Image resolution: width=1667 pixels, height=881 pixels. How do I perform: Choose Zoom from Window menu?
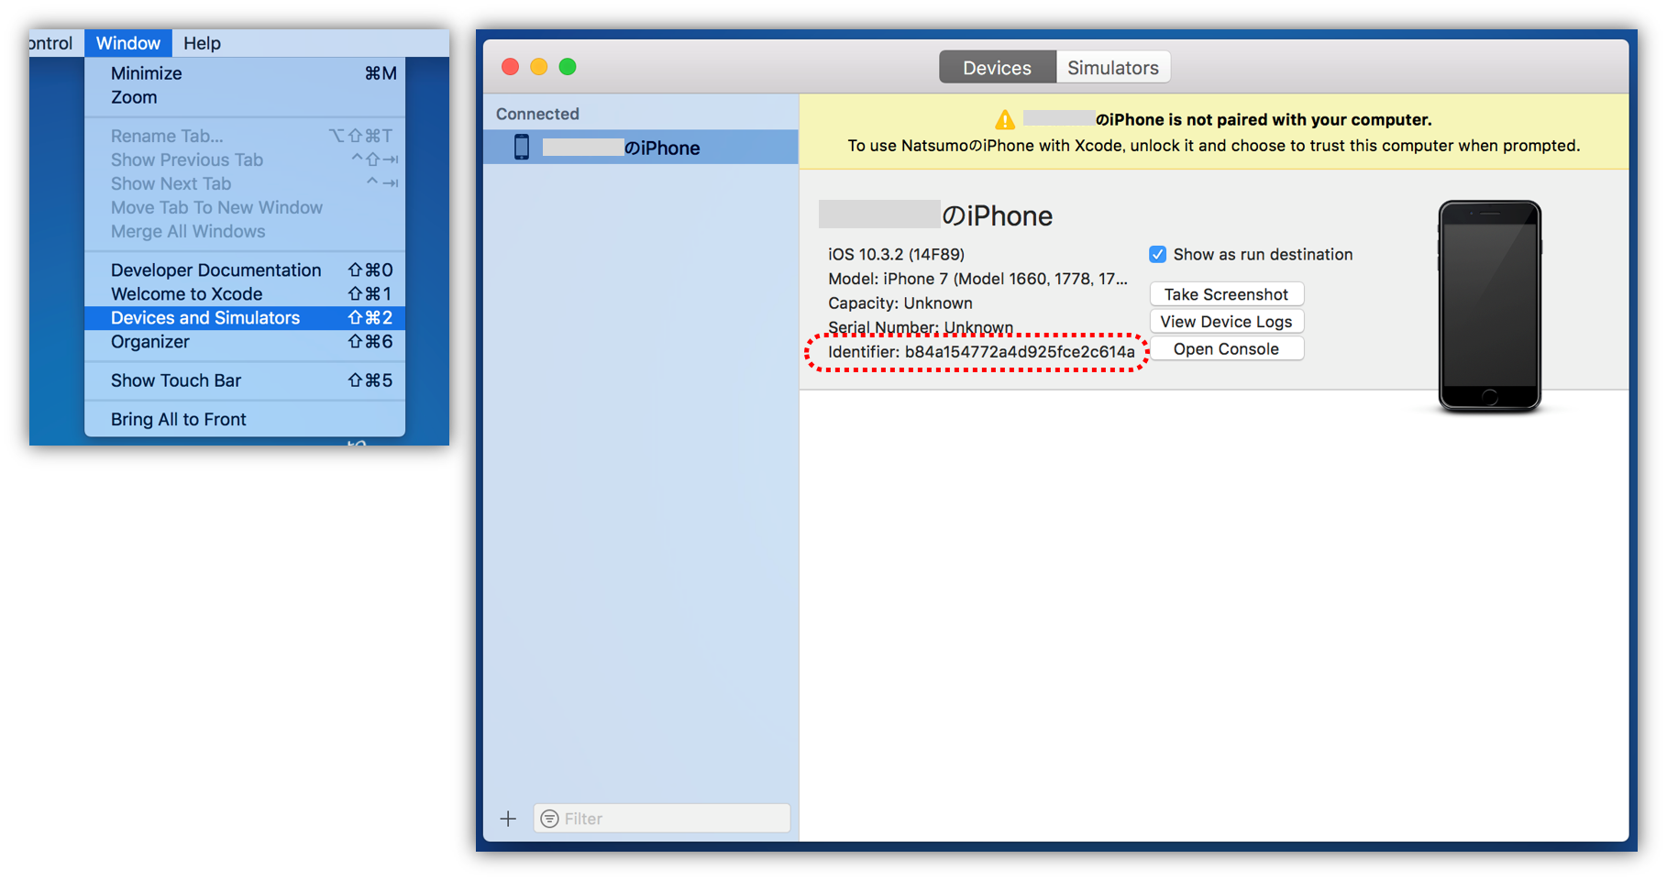point(245,97)
